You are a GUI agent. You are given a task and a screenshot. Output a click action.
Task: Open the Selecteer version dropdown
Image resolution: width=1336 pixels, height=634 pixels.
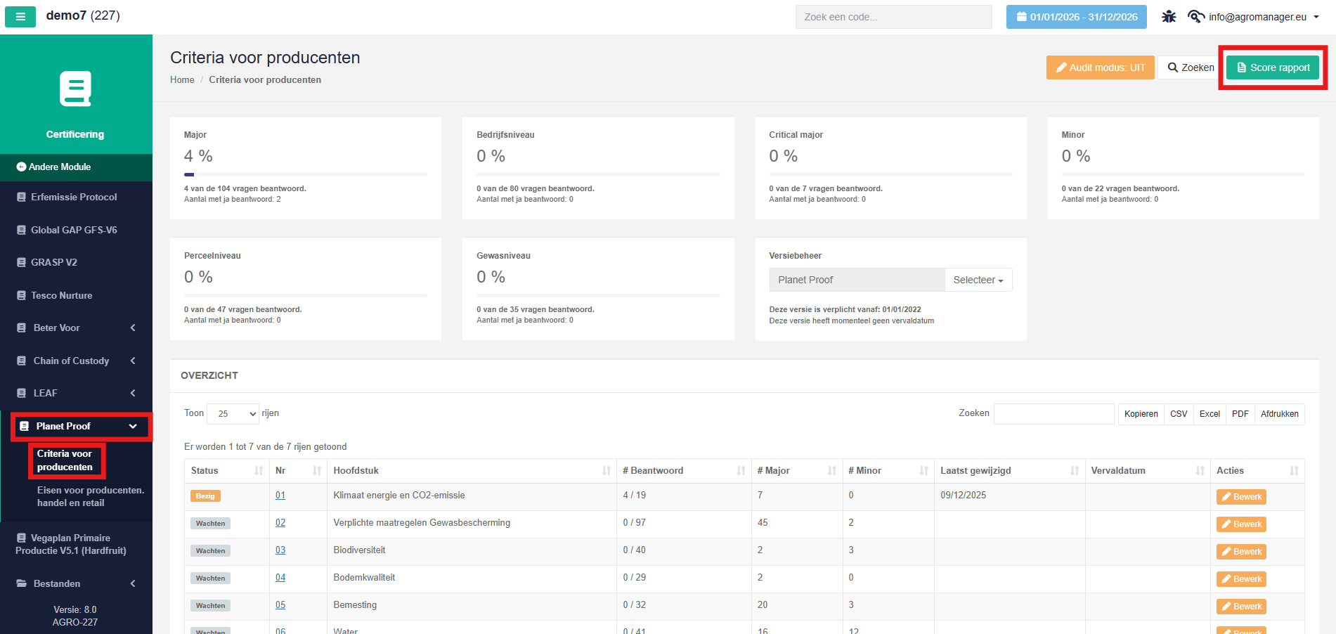coord(978,280)
